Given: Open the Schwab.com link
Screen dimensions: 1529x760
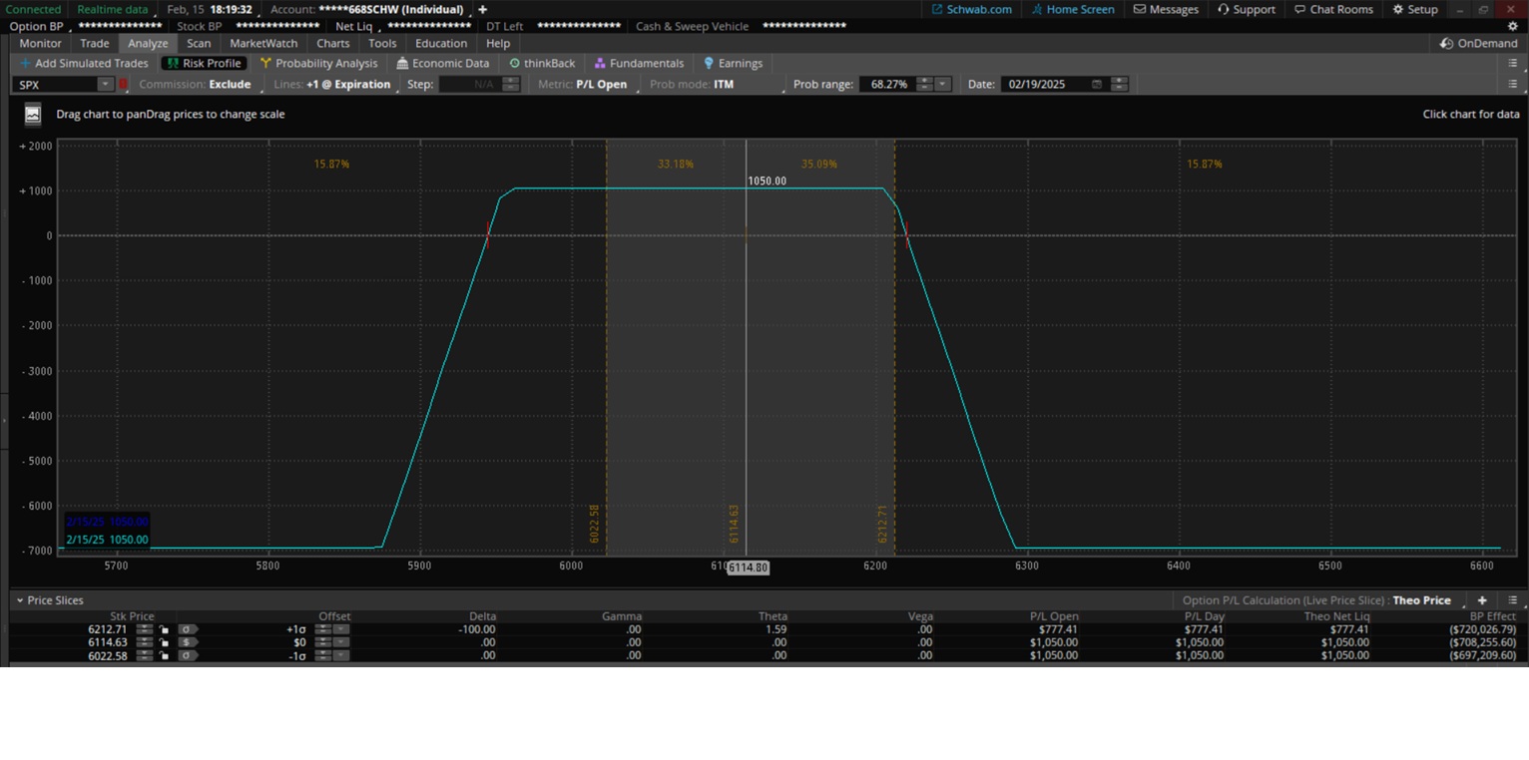Looking at the screenshot, I should [971, 9].
